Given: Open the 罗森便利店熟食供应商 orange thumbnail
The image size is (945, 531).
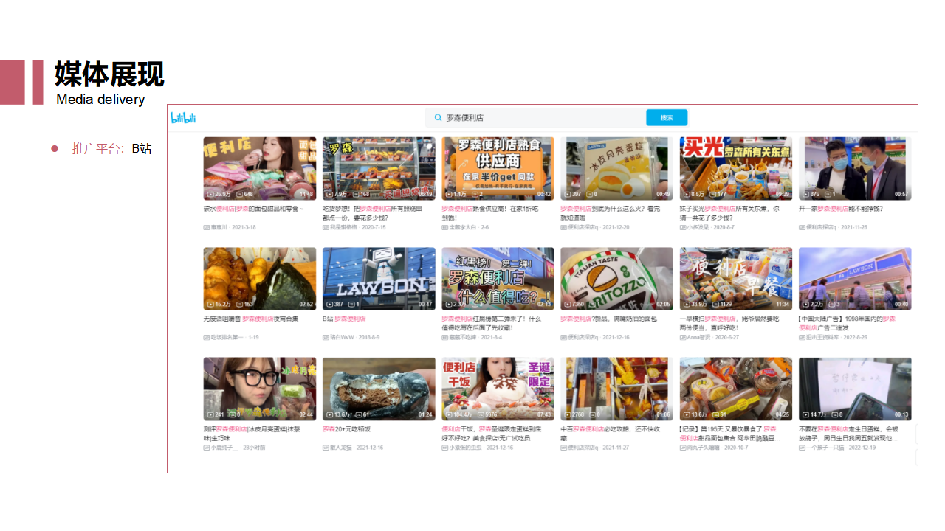Looking at the screenshot, I should (x=498, y=169).
